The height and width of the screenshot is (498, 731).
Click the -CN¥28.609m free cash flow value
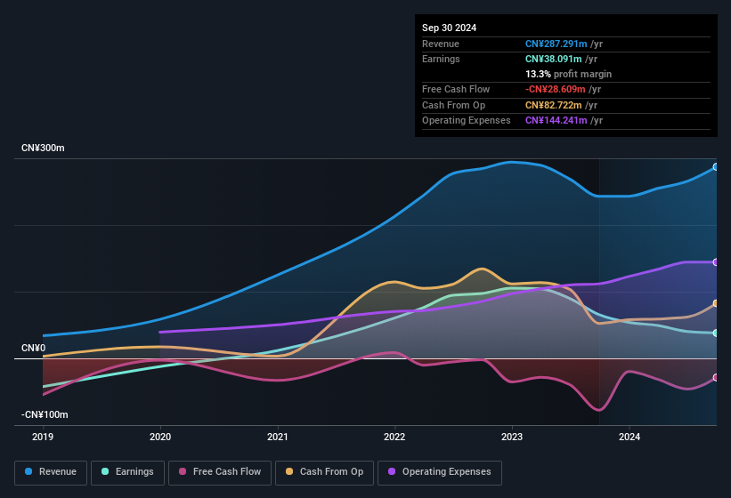556,89
